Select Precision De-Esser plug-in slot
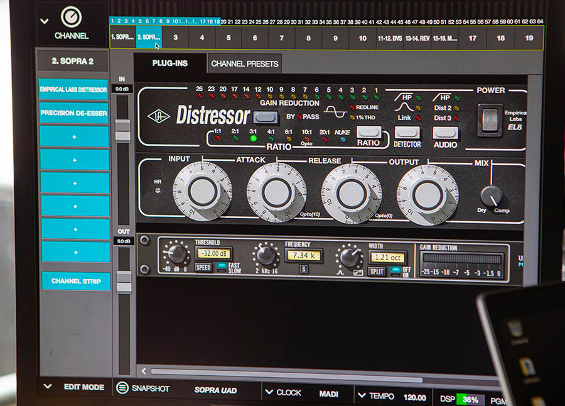Screen dimensions: 565x406 coord(73,112)
